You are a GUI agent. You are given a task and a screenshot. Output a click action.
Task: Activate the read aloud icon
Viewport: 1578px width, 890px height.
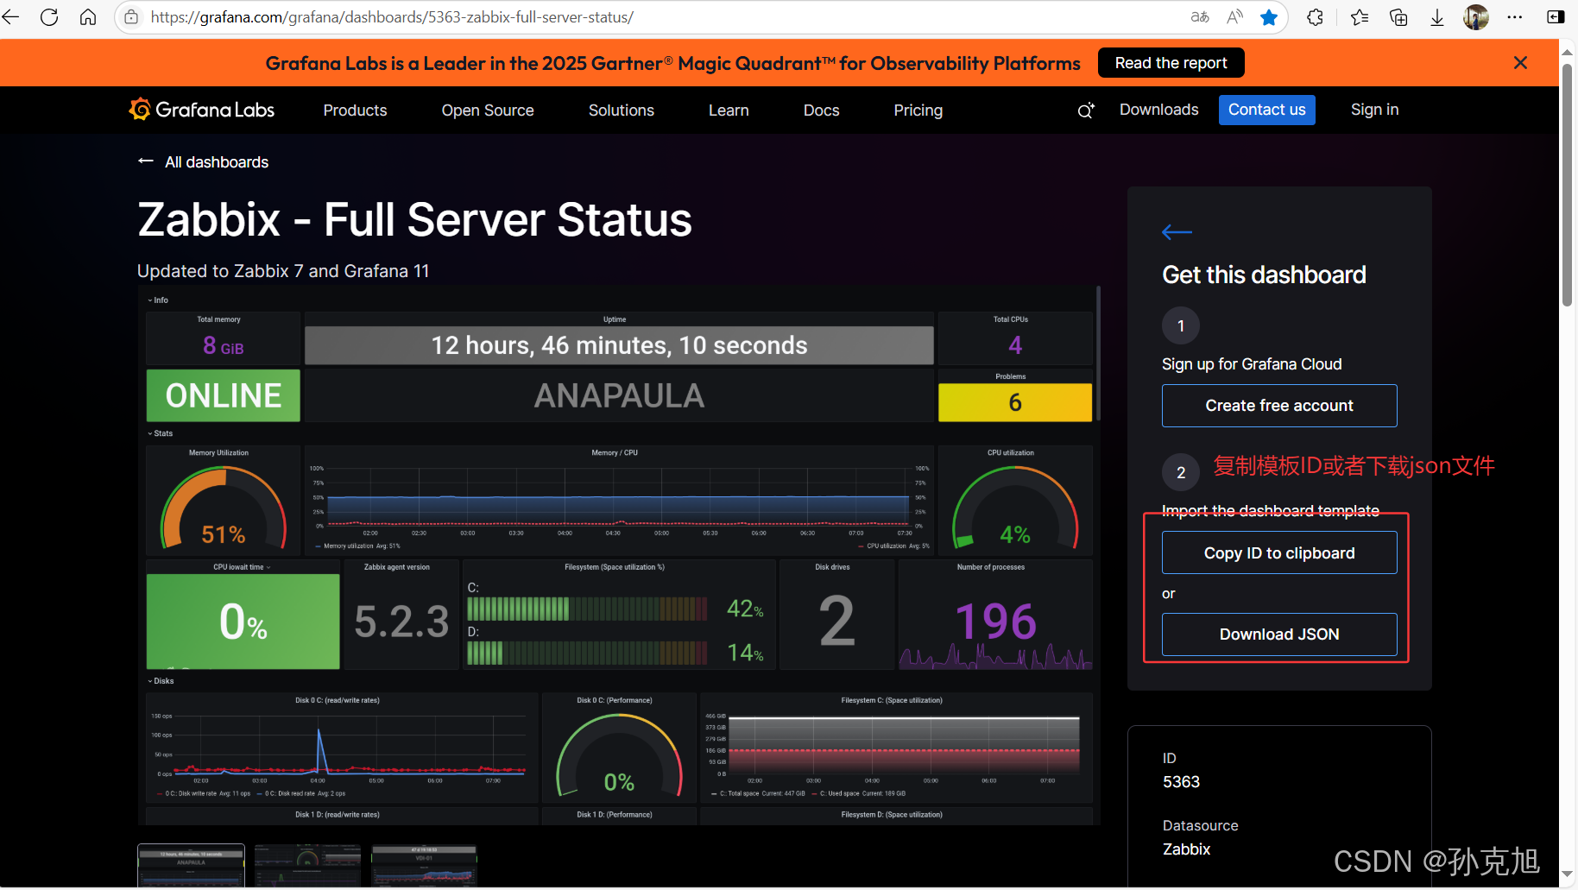coord(1235,17)
